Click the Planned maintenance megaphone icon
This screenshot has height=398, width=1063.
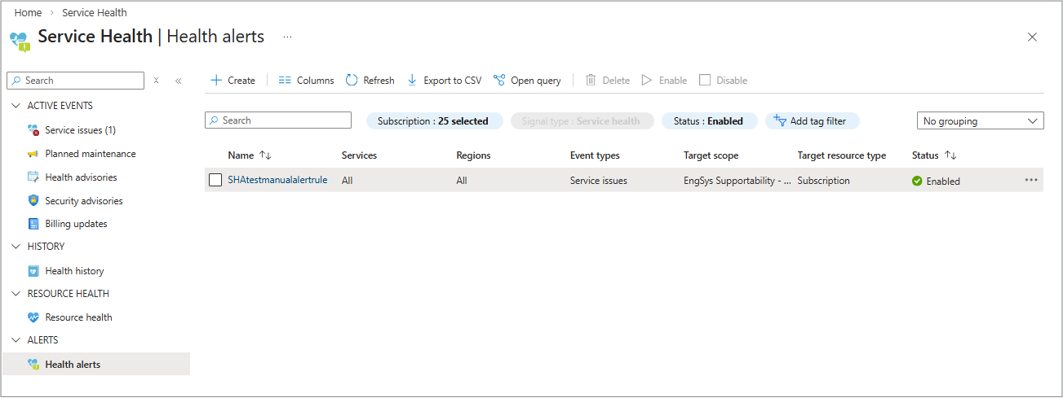click(33, 154)
